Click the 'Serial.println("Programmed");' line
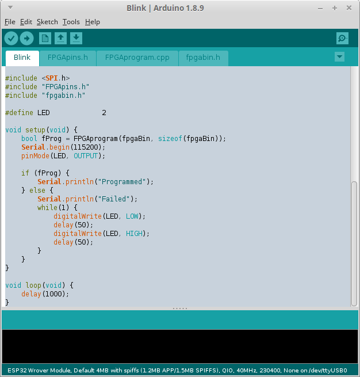The width and height of the screenshot is (360, 377). coord(95,182)
